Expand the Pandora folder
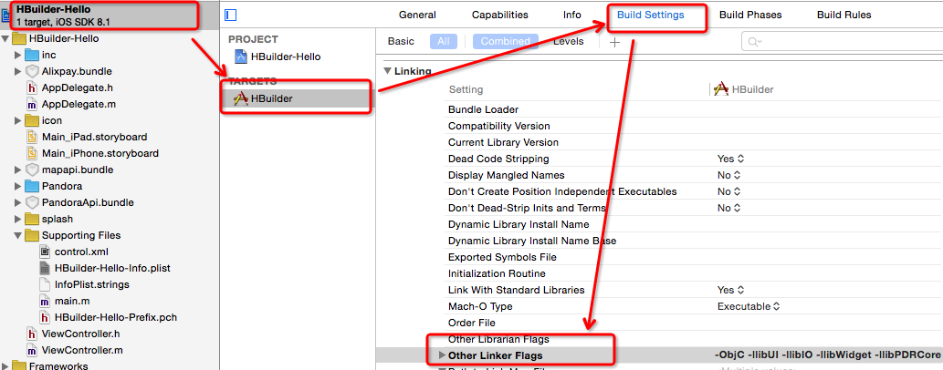Image resolution: width=943 pixels, height=370 pixels. click(18, 186)
